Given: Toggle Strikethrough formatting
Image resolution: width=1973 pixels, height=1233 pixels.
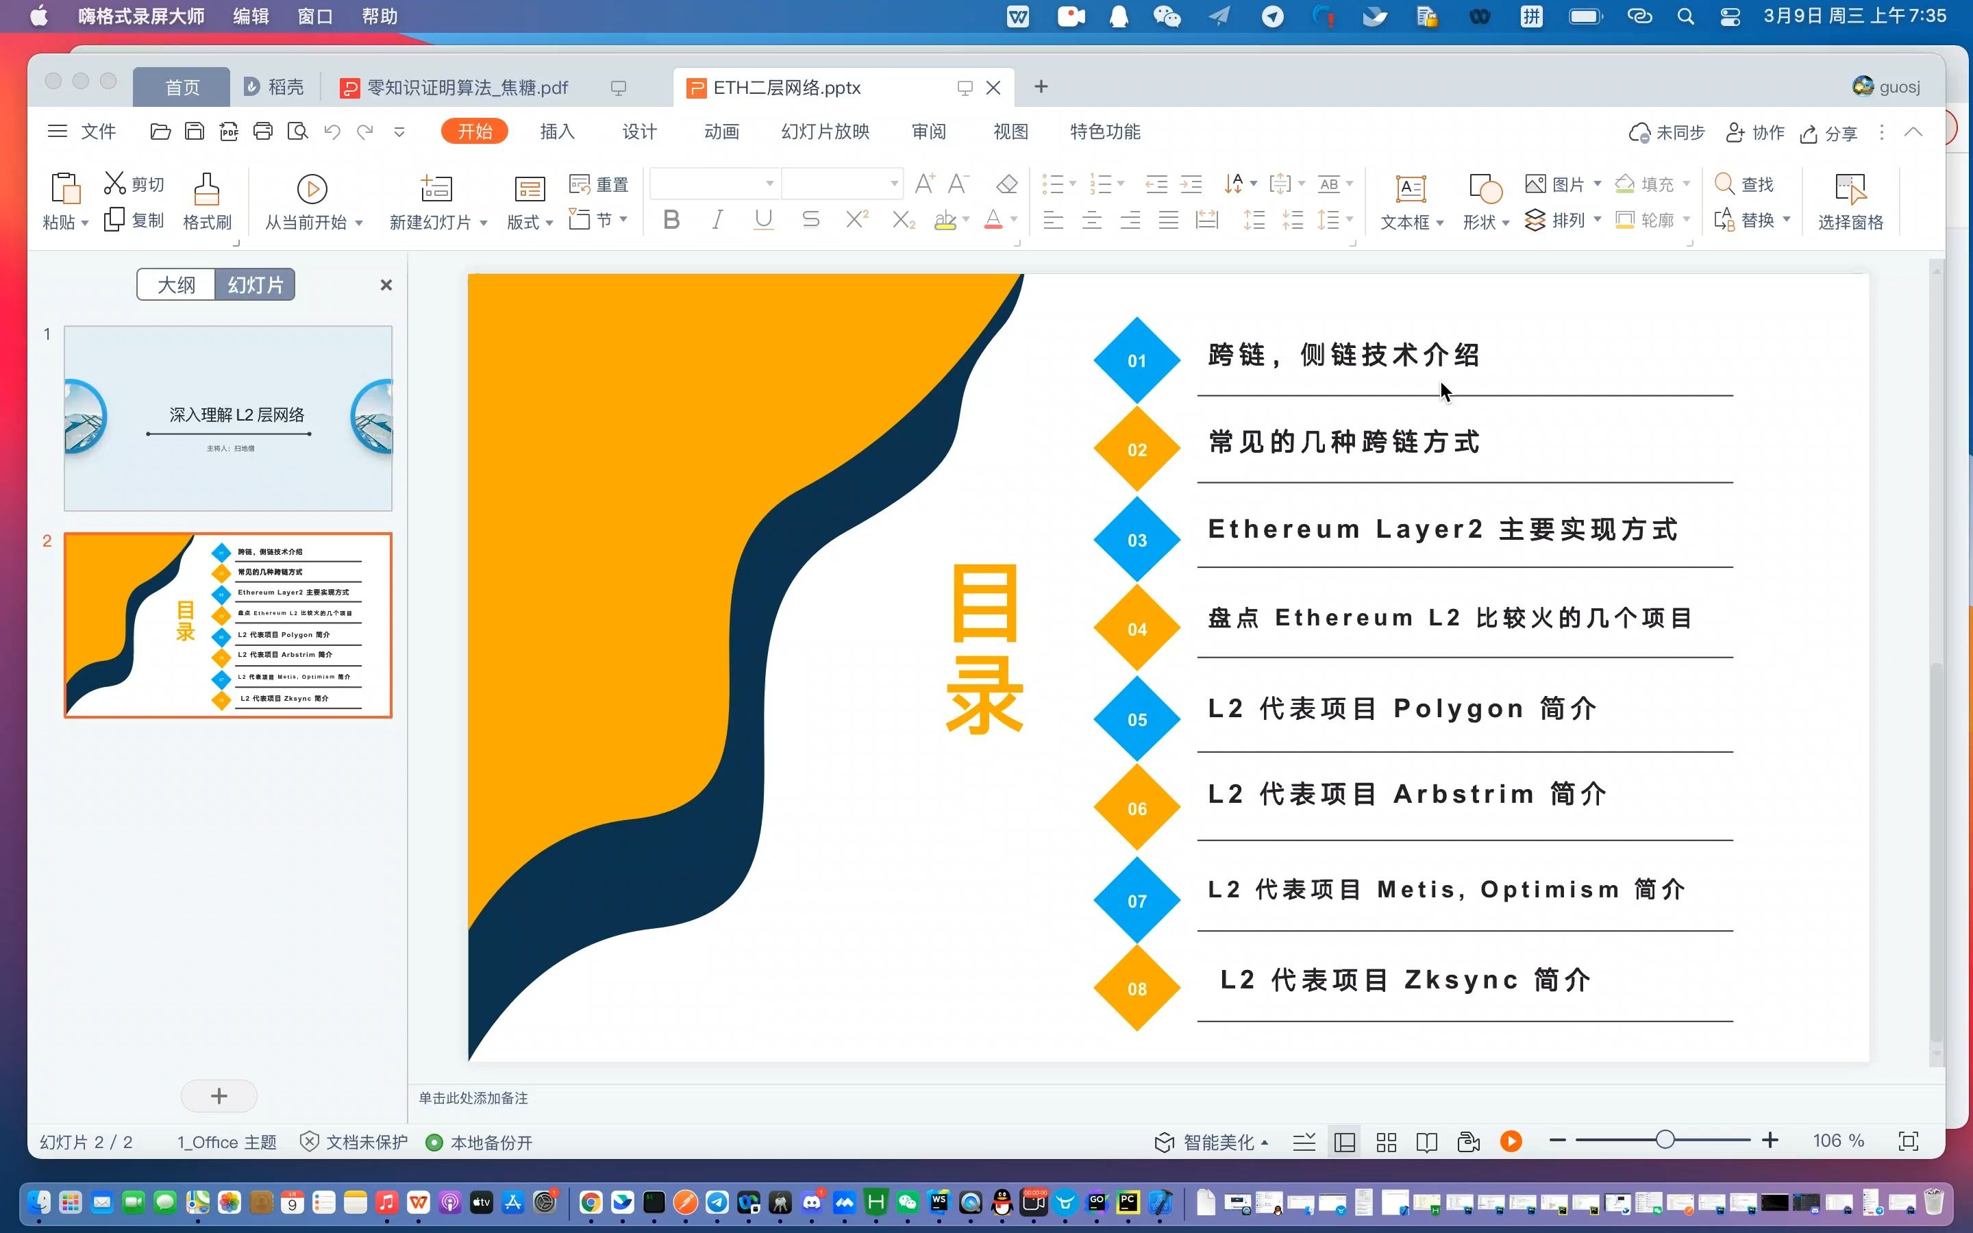Looking at the screenshot, I should (810, 219).
